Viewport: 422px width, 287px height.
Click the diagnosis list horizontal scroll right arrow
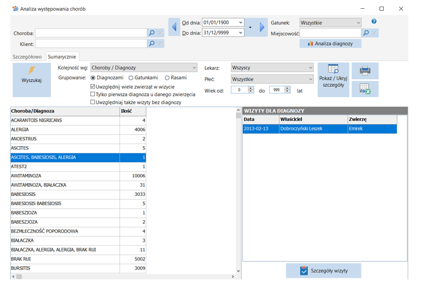(x=233, y=277)
